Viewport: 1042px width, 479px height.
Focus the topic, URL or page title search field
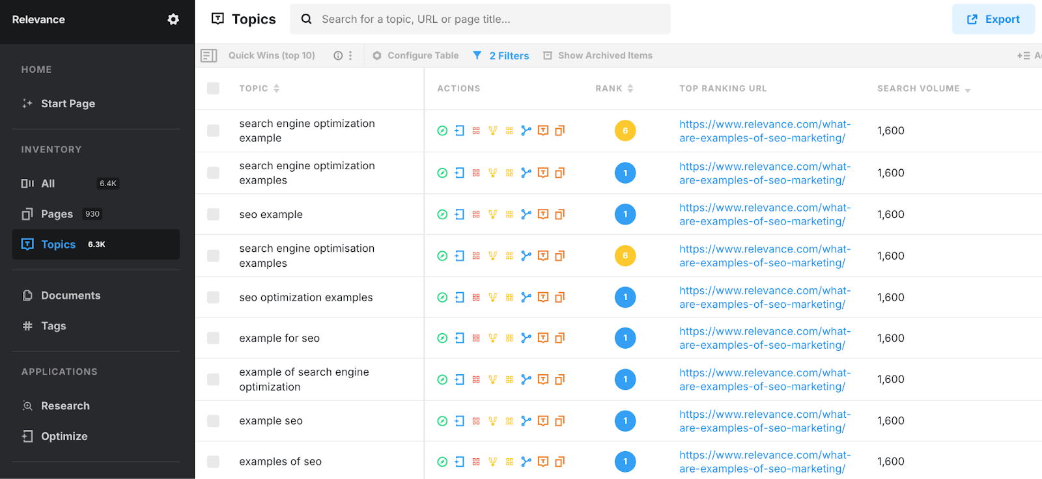click(x=480, y=19)
